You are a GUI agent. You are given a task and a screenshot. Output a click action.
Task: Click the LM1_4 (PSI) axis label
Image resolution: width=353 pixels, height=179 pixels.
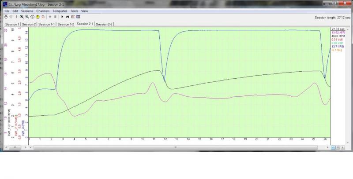click(23, 128)
